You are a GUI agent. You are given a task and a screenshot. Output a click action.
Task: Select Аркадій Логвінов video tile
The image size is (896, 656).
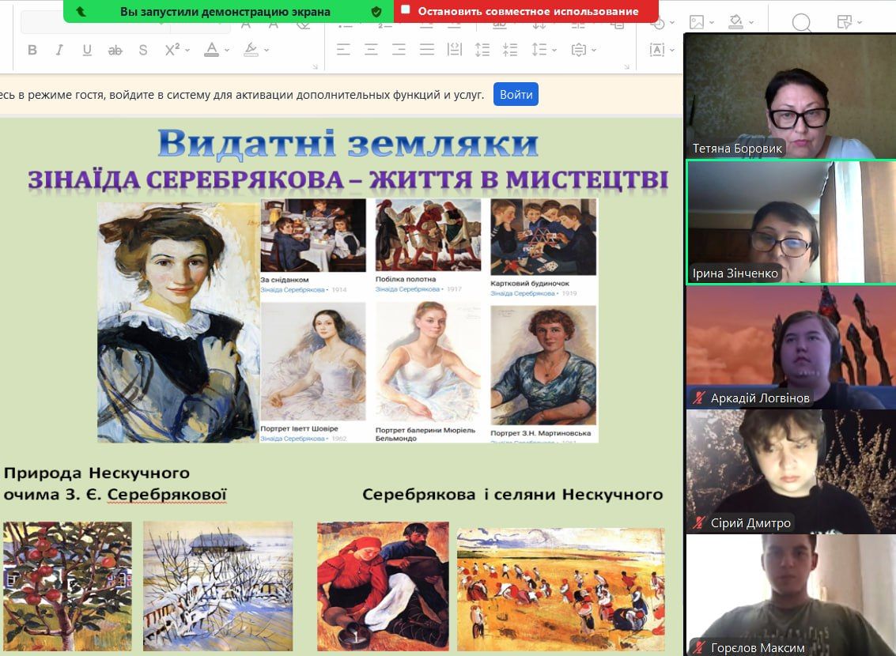[790, 347]
